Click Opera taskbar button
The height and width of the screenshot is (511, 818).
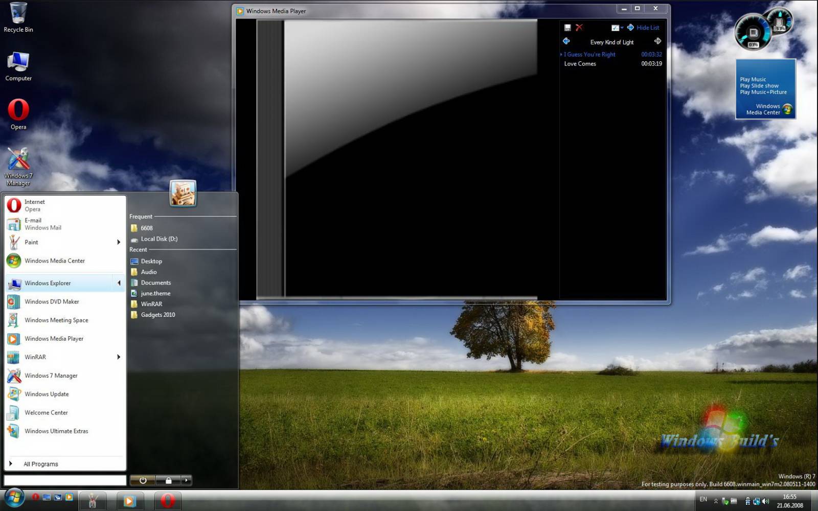point(168,501)
